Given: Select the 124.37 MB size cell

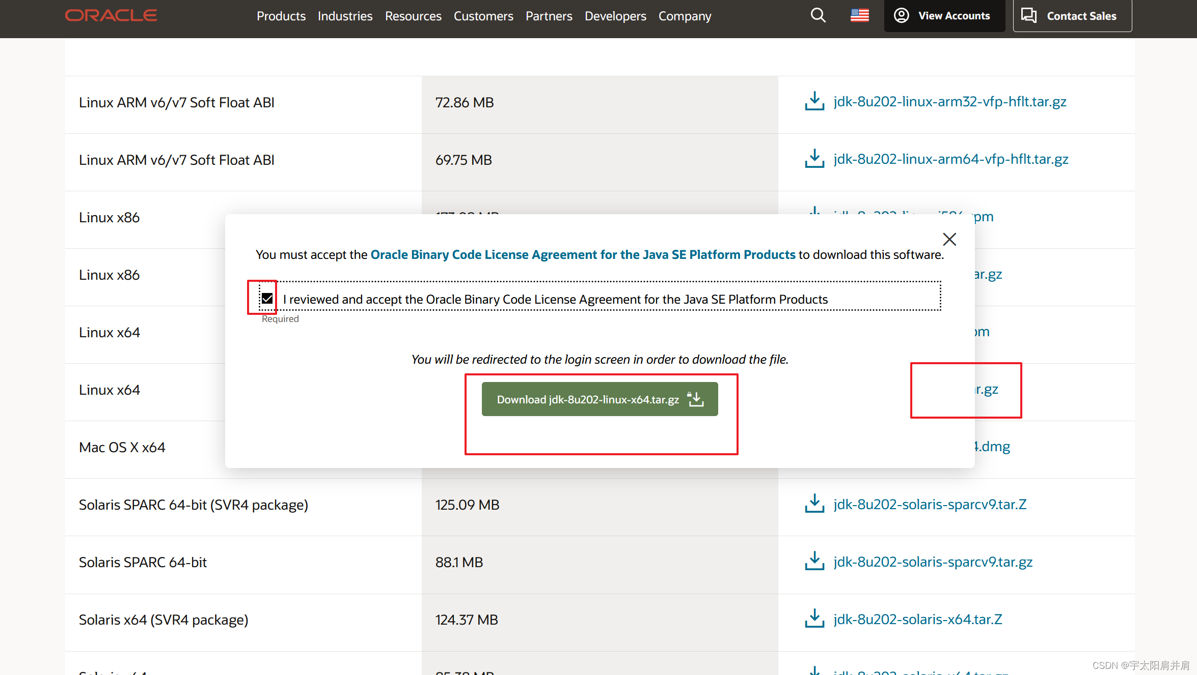Looking at the screenshot, I should tap(600, 622).
